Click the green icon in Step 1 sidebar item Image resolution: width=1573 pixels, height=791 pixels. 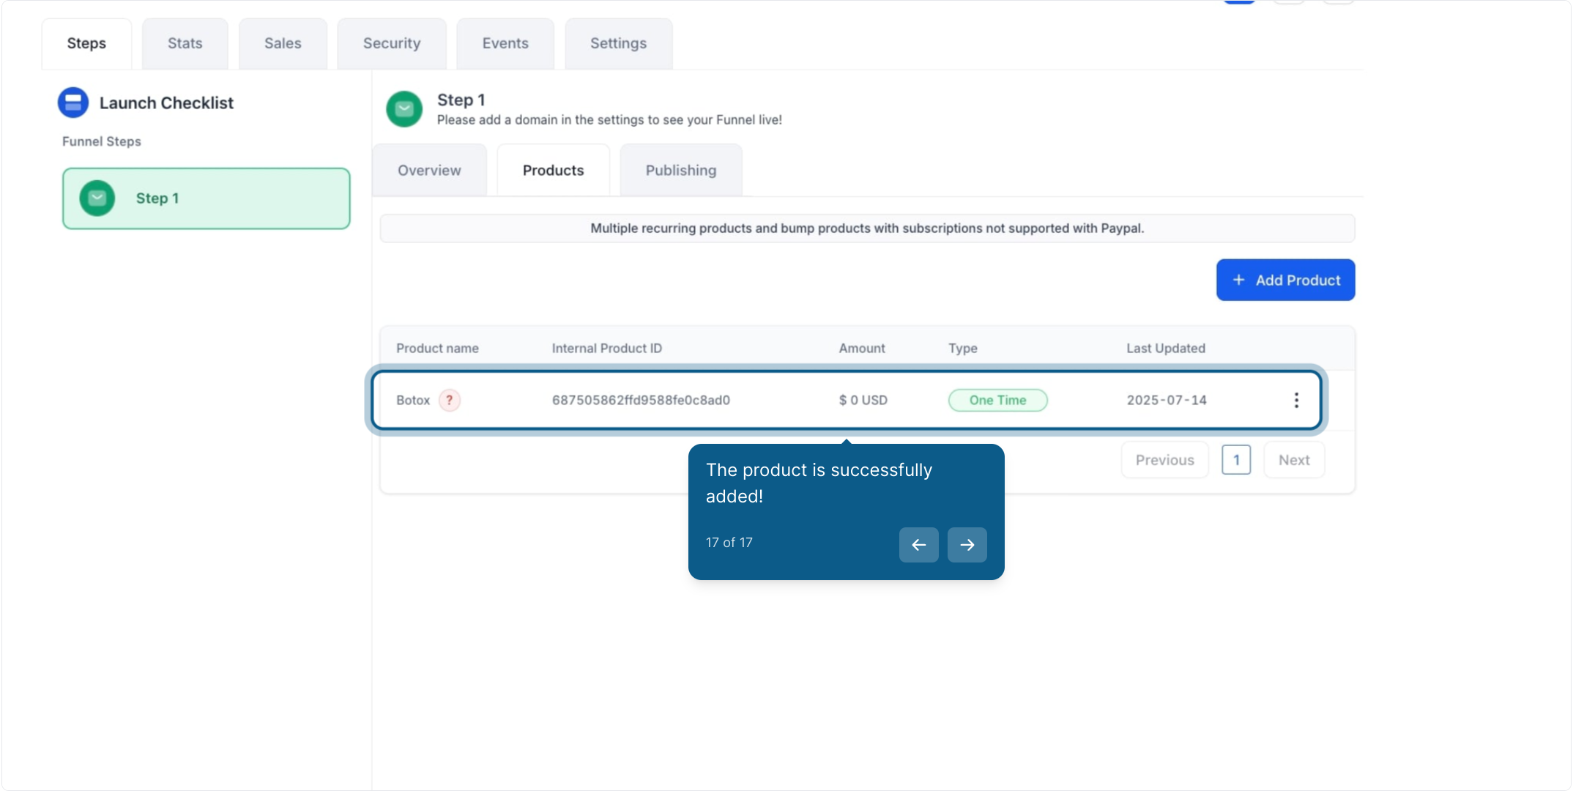[97, 198]
